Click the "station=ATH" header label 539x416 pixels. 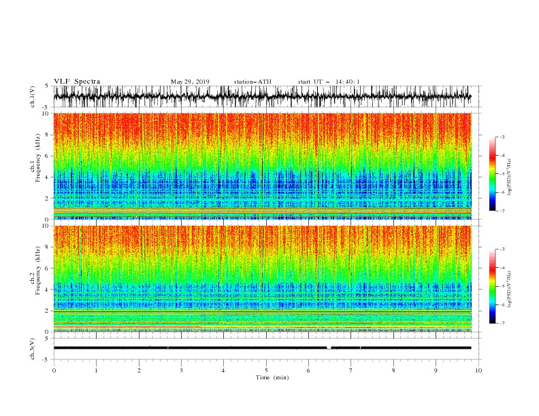tap(252, 82)
